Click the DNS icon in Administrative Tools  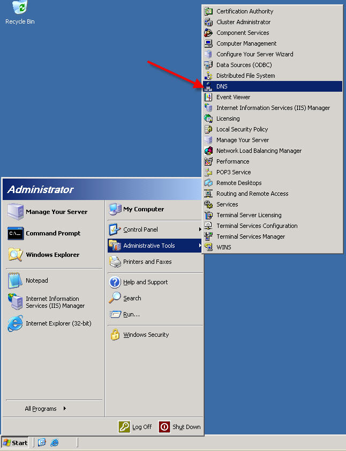tap(208, 86)
